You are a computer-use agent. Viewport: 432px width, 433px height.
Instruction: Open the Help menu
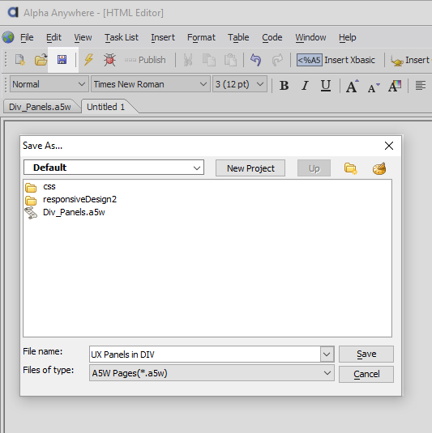[348, 37]
